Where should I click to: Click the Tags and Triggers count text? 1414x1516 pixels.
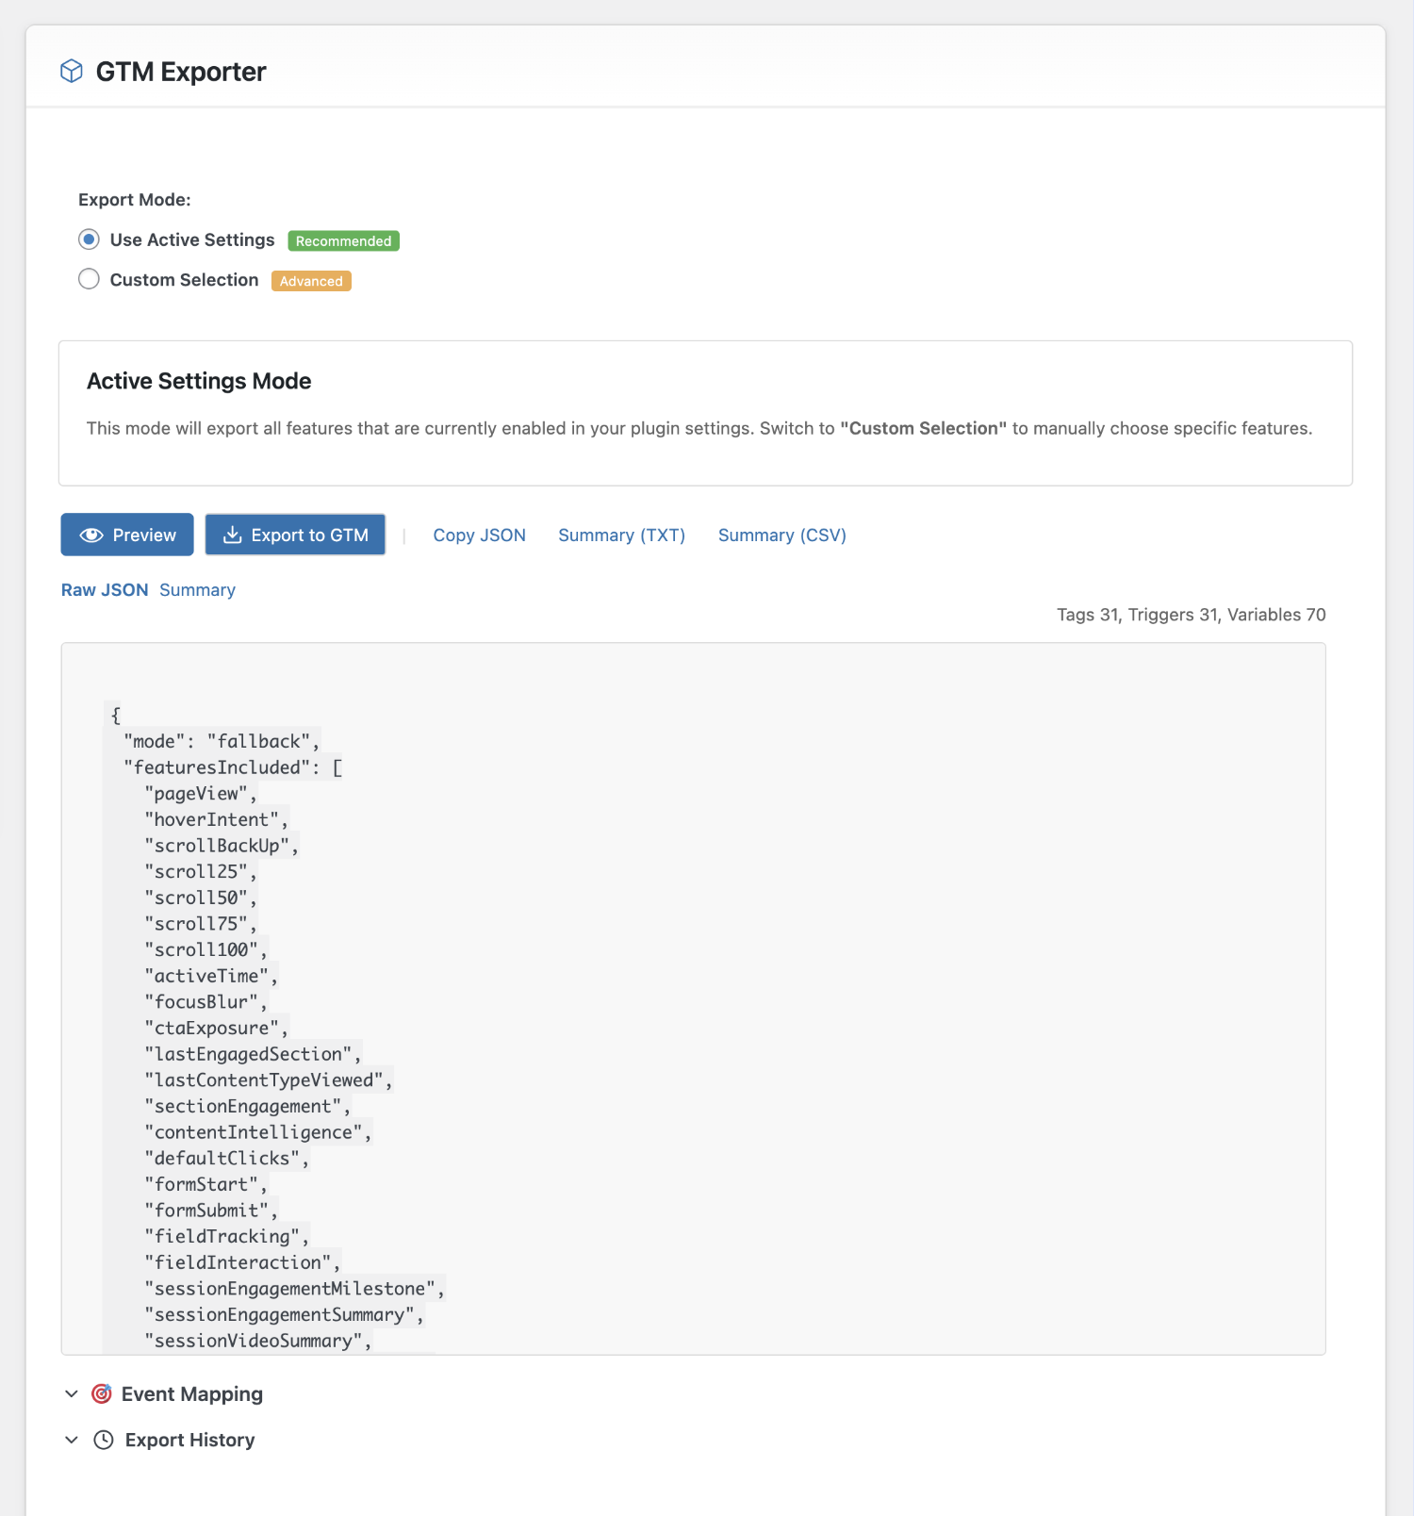point(1191,614)
